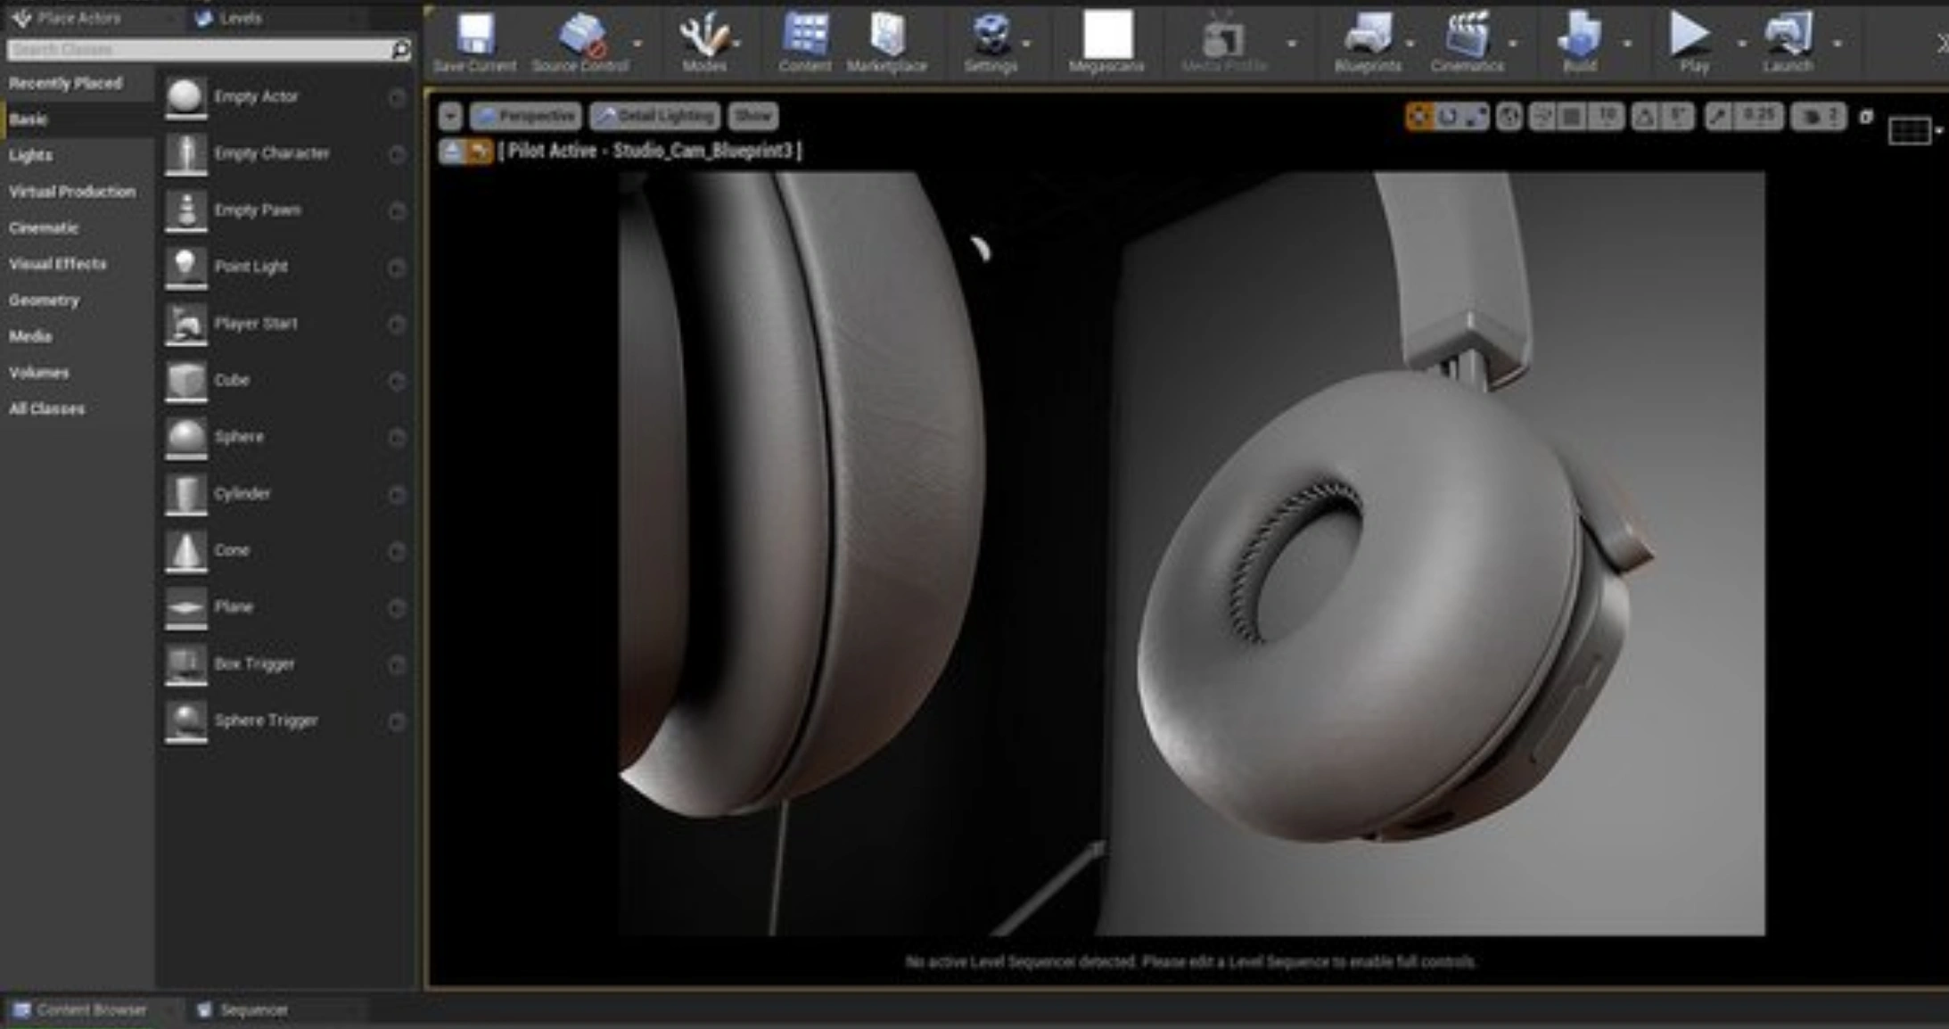Toggle scale snapping in viewport toolbar
This screenshot has height=1029, width=1949.
[1718, 117]
